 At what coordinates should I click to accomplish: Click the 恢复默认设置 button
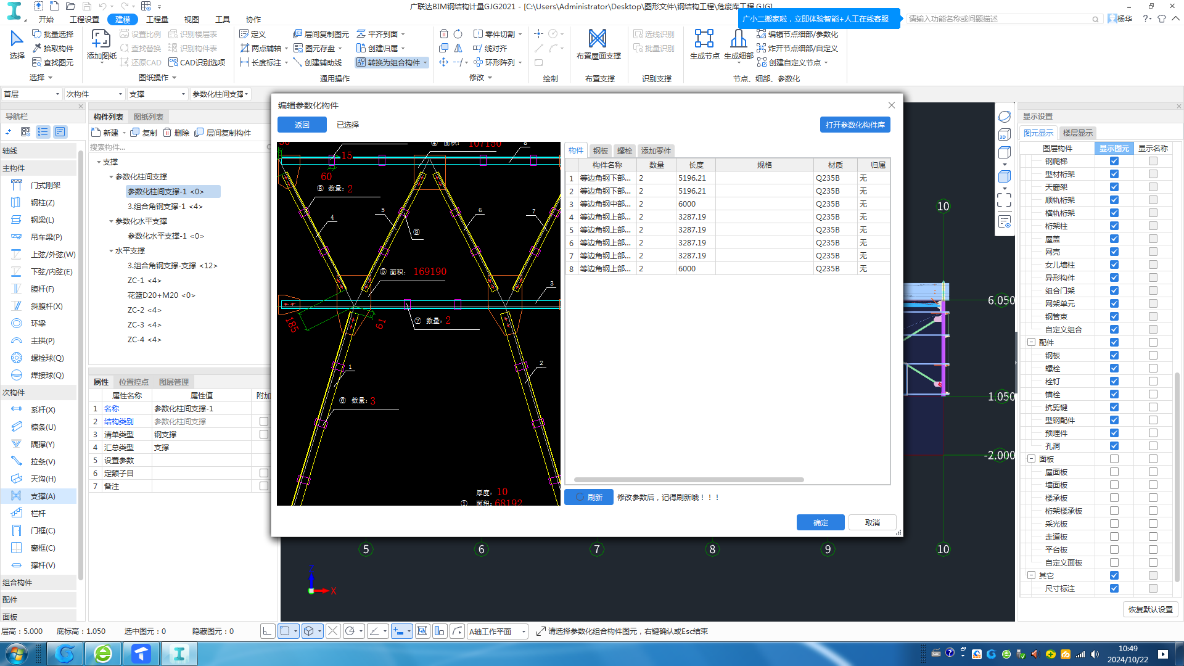[x=1150, y=609]
